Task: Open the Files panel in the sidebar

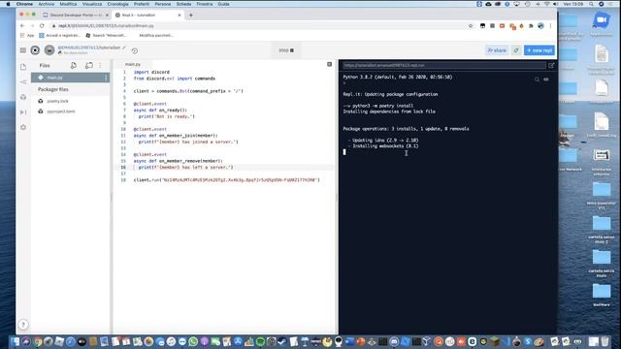Action: coord(23,67)
